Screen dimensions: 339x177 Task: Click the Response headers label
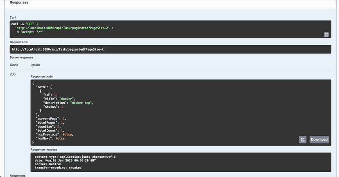[x=44, y=149]
